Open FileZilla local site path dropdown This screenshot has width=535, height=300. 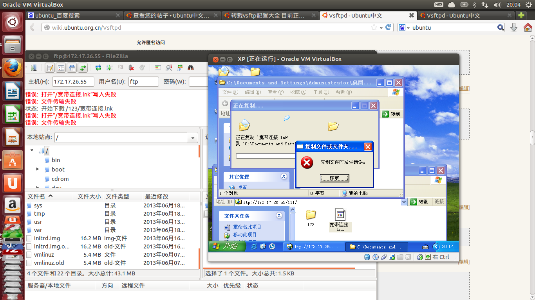(192, 137)
